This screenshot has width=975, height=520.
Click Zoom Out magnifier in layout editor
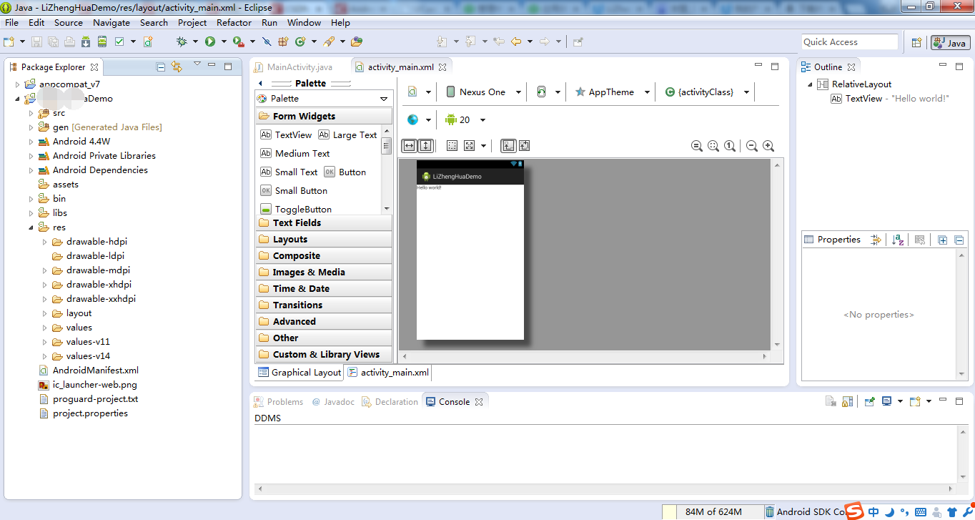point(752,146)
